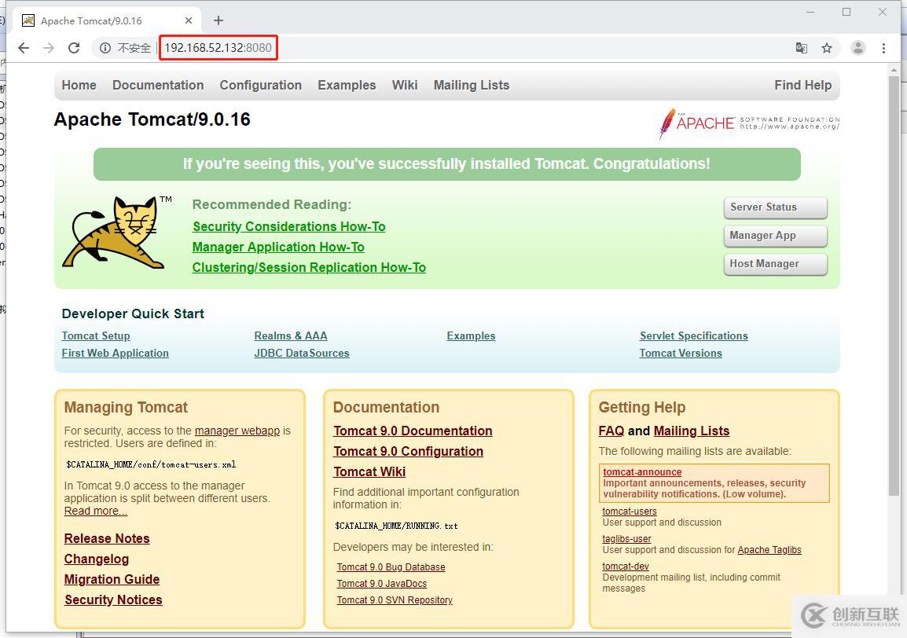
Task: Open Documentation in the top navigation
Action: (158, 85)
